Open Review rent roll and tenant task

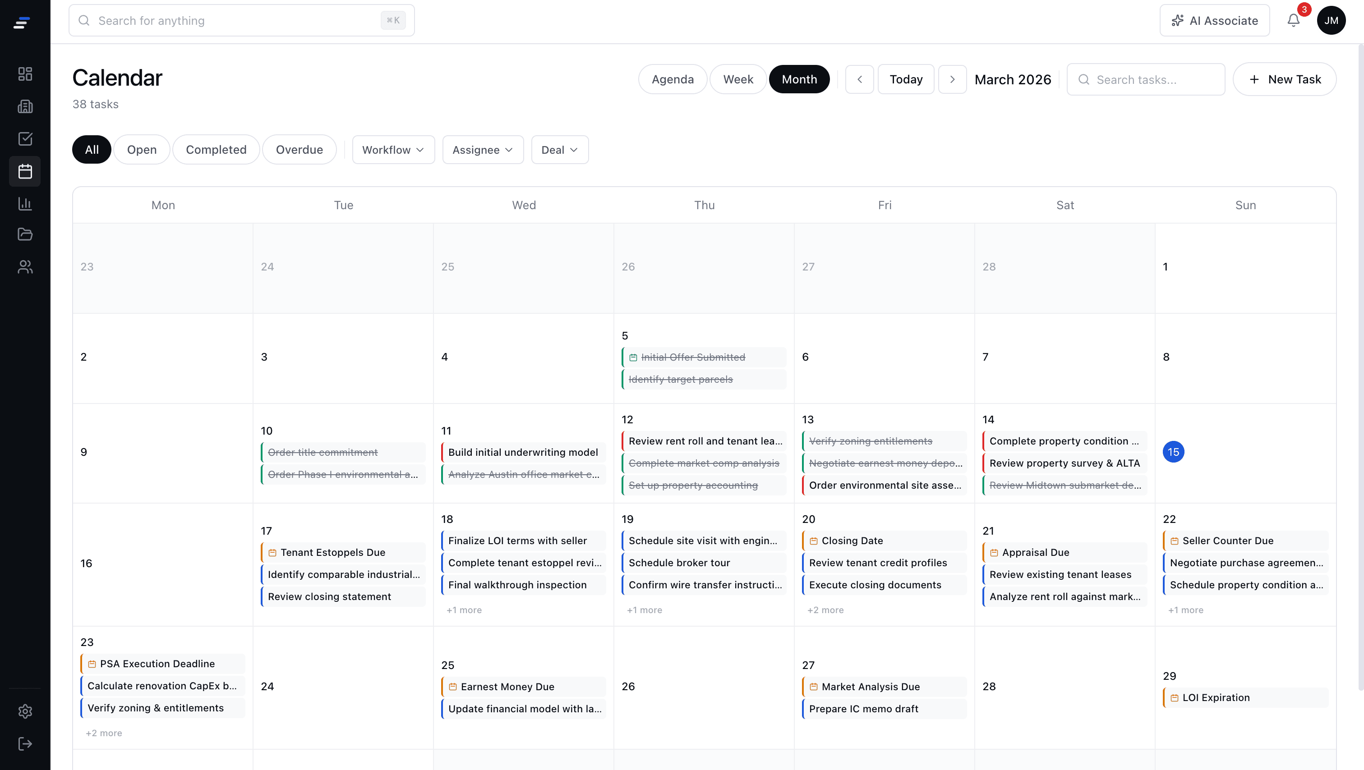[704, 441]
